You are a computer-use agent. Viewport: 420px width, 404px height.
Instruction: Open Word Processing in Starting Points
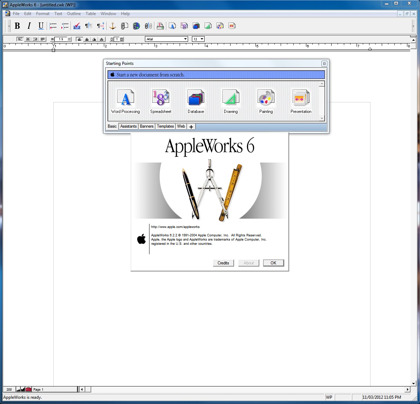point(125,101)
